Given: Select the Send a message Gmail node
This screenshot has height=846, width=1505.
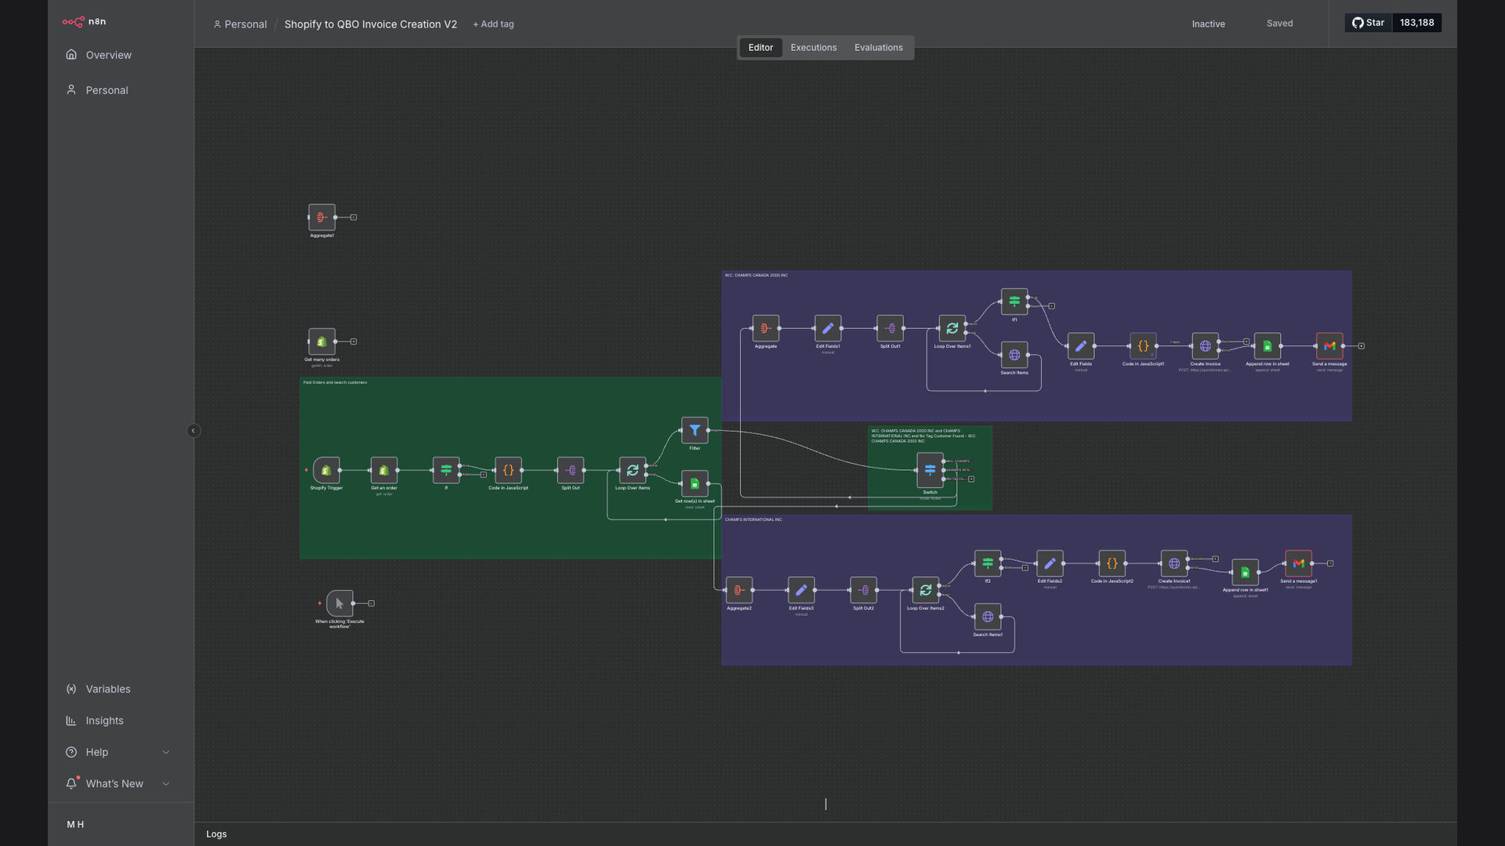Looking at the screenshot, I should [x=1329, y=345].
